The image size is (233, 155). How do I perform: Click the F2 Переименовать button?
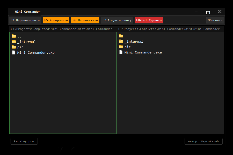click(25, 20)
